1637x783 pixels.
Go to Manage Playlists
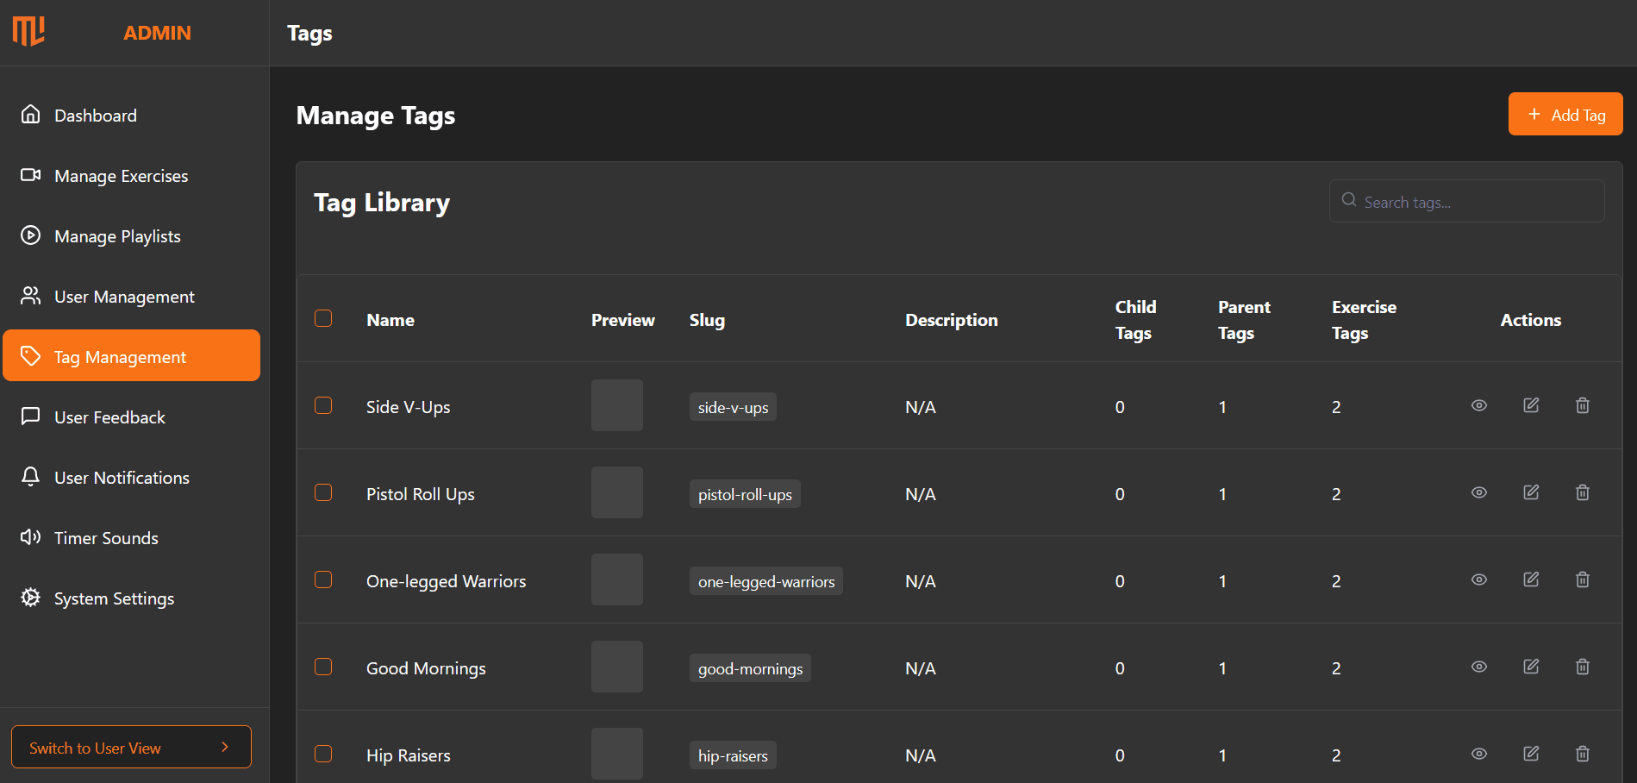(x=131, y=235)
